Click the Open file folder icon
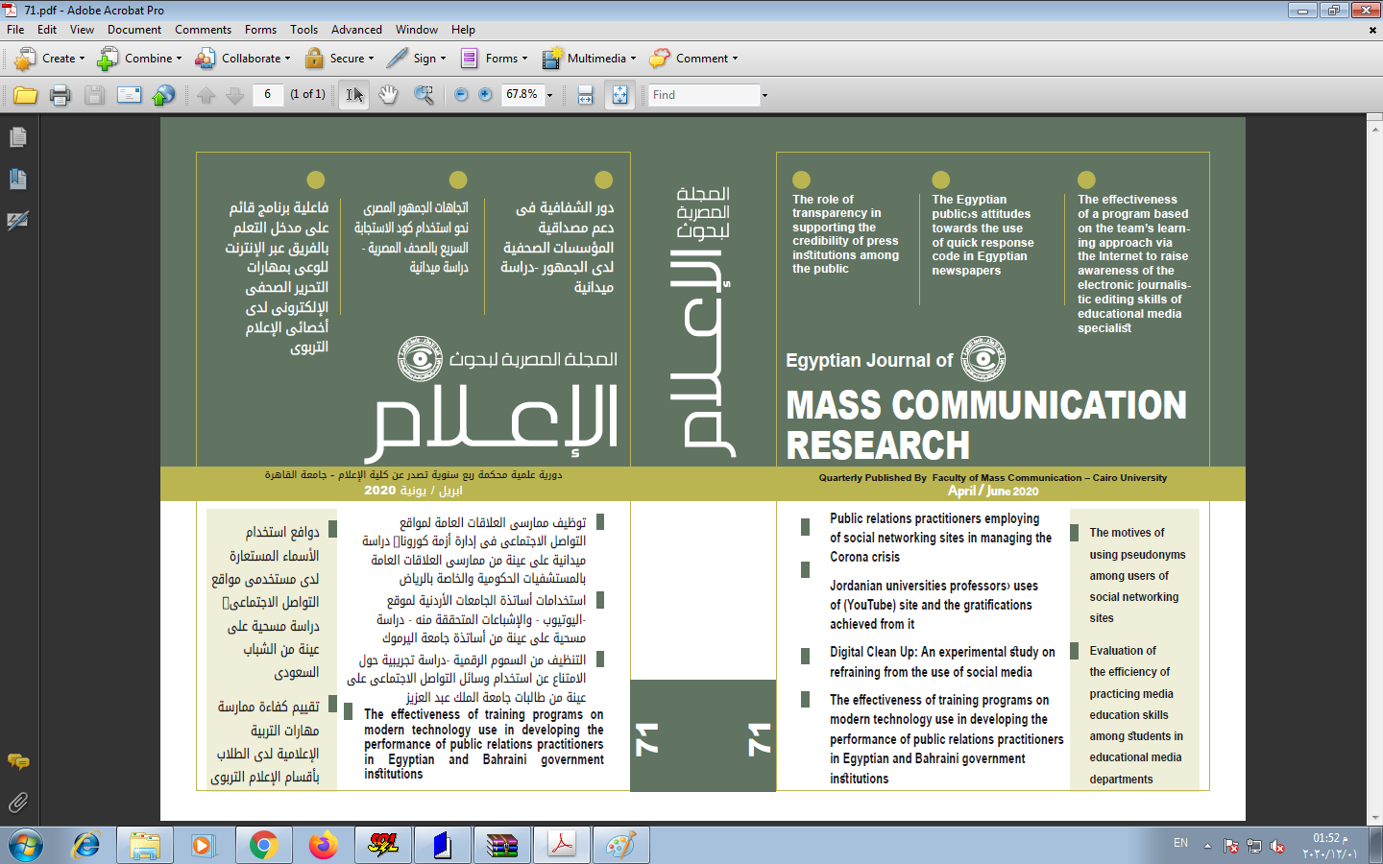This screenshot has width=1383, height=864. pyautogui.click(x=25, y=95)
